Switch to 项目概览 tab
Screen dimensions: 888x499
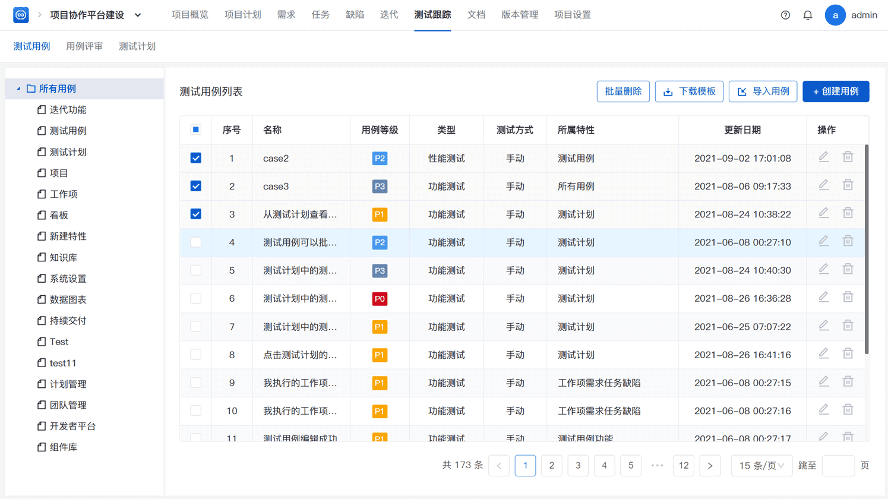[190, 15]
